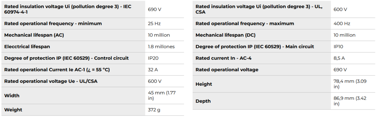The width and height of the screenshot is (376, 120).
Task: Click the 'Mechanical lifespan (DC)' label
Action: [x=225, y=35]
